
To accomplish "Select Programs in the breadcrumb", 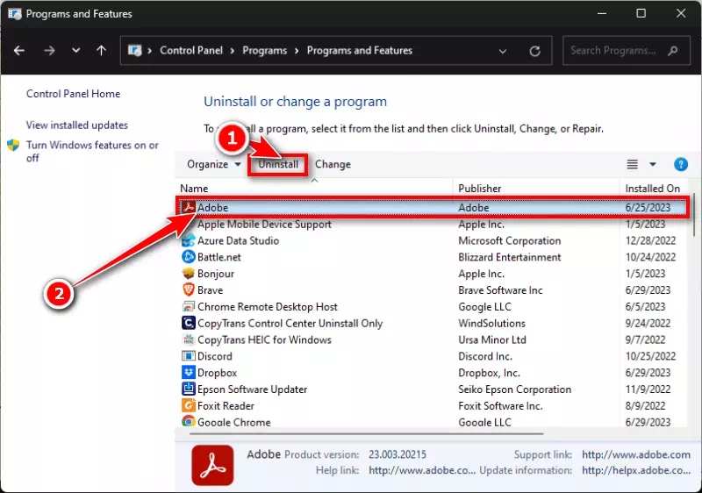I will pos(265,51).
